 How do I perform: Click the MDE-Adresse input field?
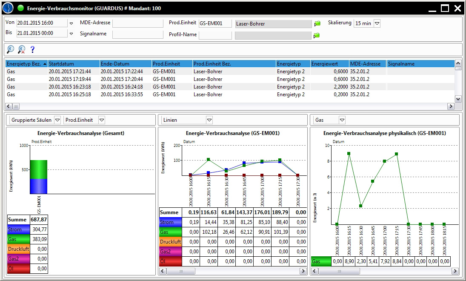point(137,23)
